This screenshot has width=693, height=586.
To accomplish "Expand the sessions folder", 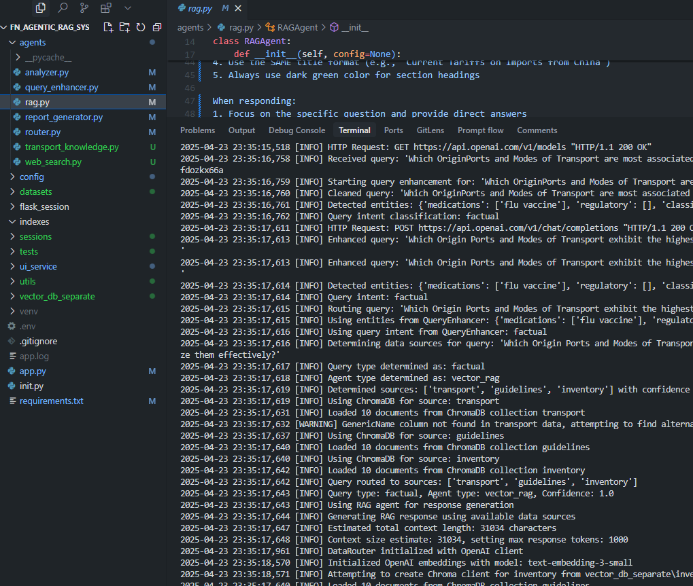I will click(35, 237).
